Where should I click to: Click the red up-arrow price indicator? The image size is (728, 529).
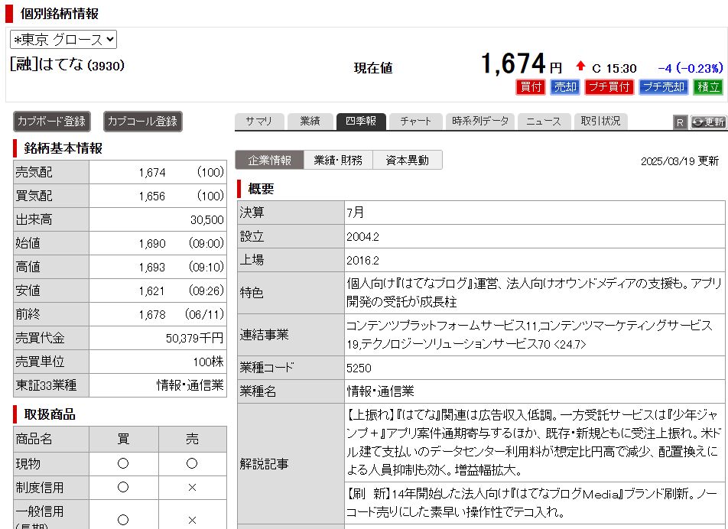click(x=580, y=66)
